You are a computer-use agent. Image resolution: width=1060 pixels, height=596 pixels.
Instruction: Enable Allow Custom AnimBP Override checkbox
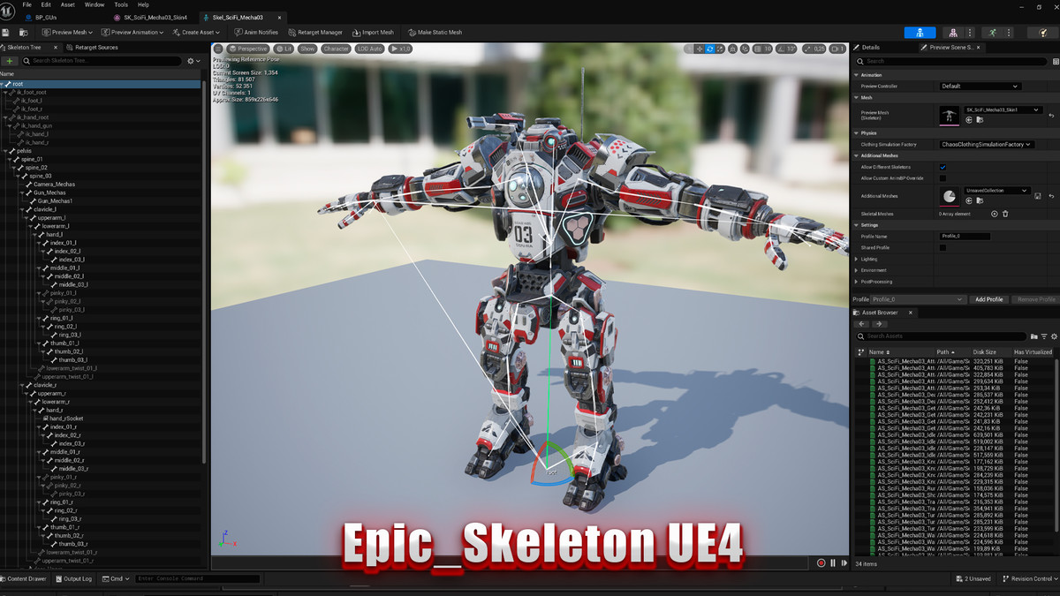click(x=943, y=177)
